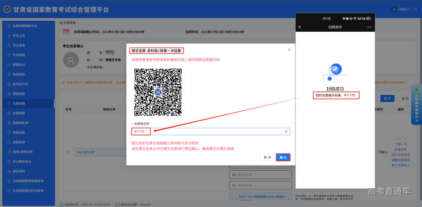Click the 确认 button in the dialog

point(283,157)
